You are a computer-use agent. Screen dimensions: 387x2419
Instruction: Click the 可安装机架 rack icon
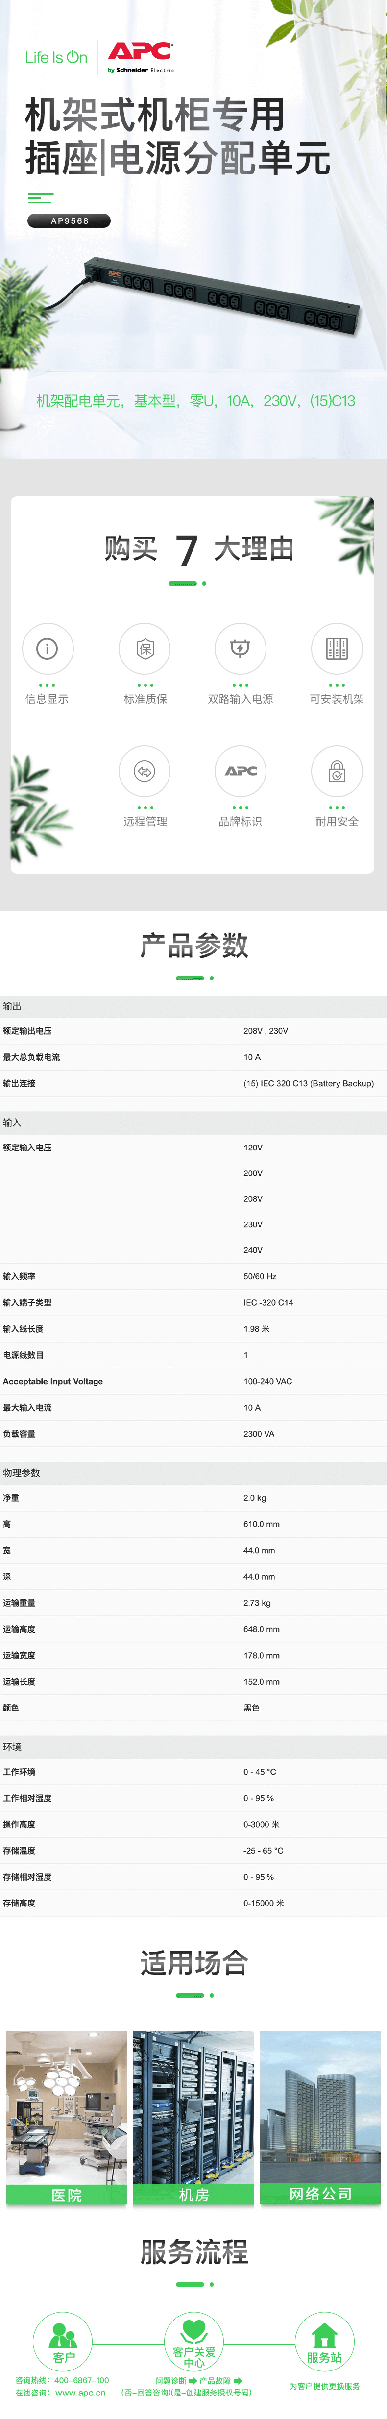coord(336,648)
